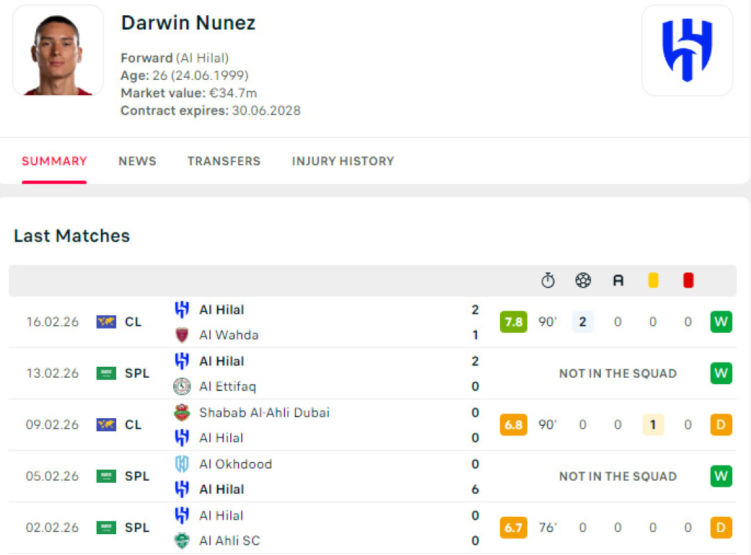This screenshot has width=751, height=555.
Task: Open the Al Ahli SC team link
Action: point(229,540)
